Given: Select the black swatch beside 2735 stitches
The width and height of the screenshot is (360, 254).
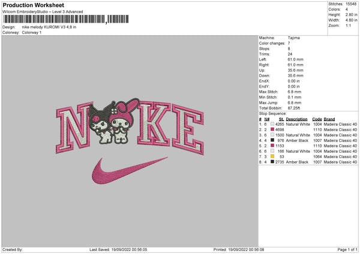Looking at the screenshot, I should [272, 162].
